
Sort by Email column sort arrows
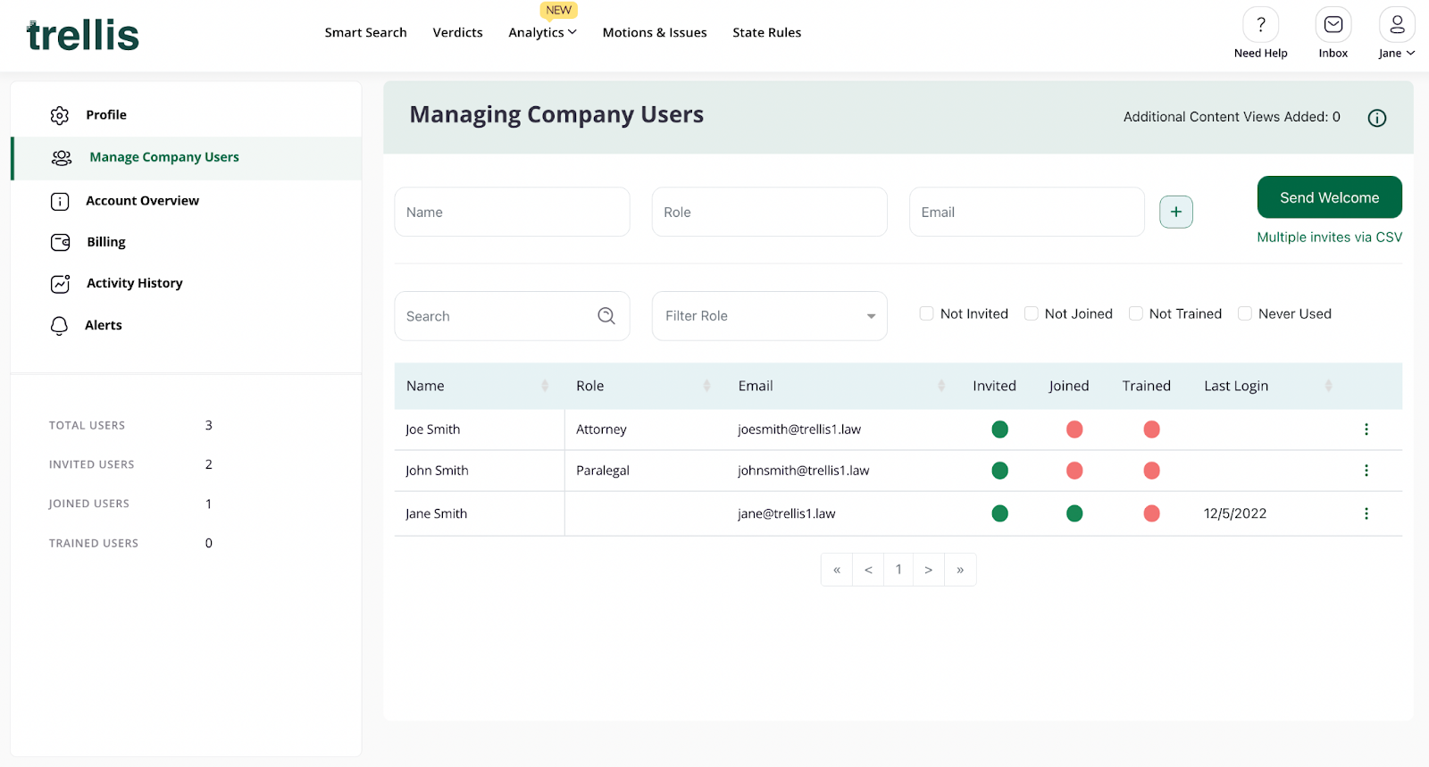(x=941, y=386)
